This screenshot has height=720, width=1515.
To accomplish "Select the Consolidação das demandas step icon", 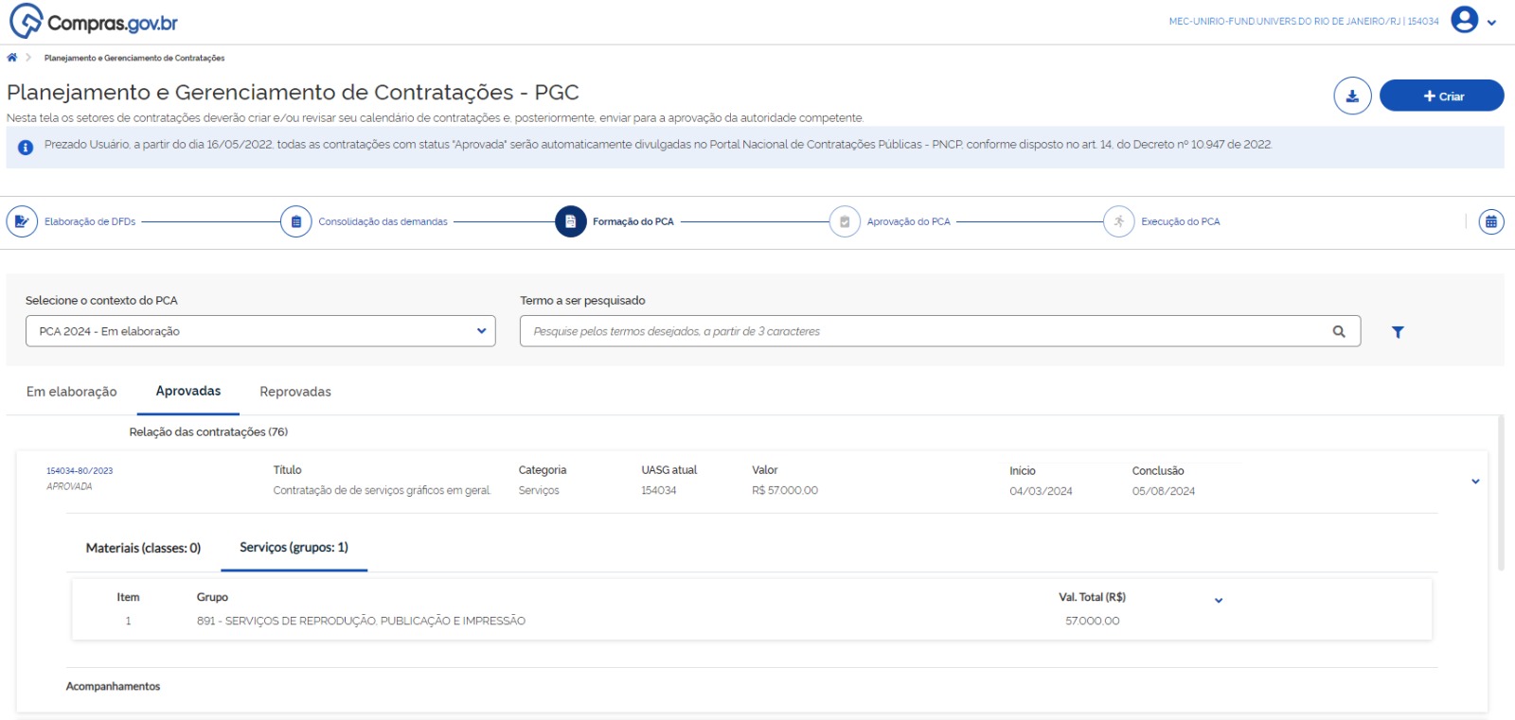I will click(295, 221).
